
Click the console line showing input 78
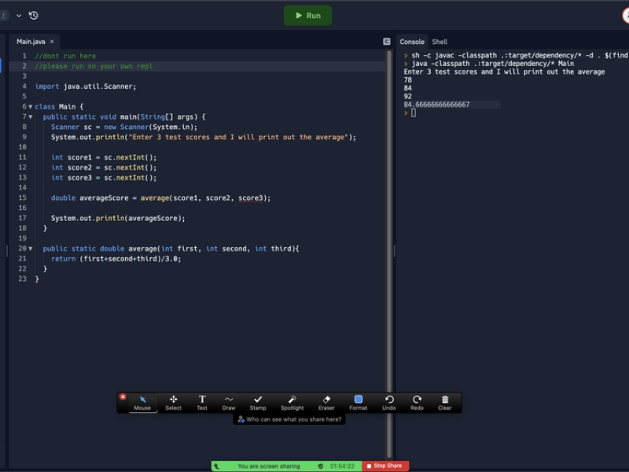[407, 80]
